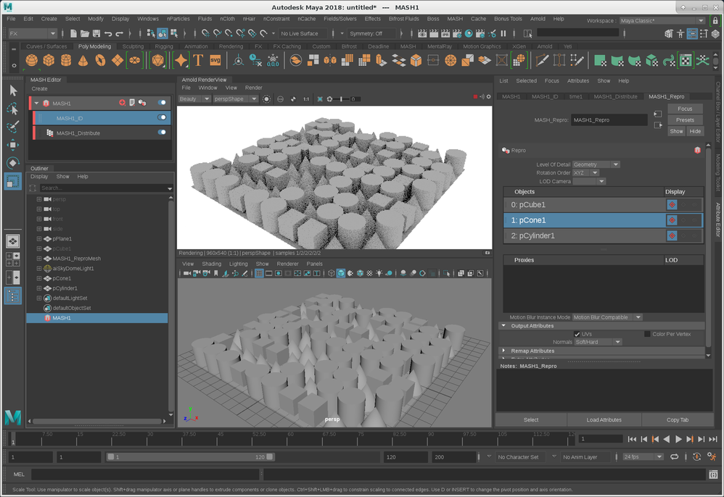This screenshot has width=724, height=497.
Task: Open the Arnold menu in the menu bar
Action: (x=538, y=19)
